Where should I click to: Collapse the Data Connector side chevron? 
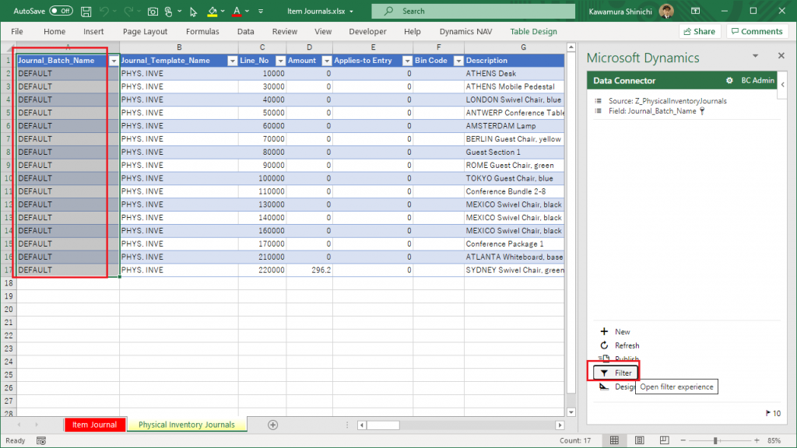point(783,85)
